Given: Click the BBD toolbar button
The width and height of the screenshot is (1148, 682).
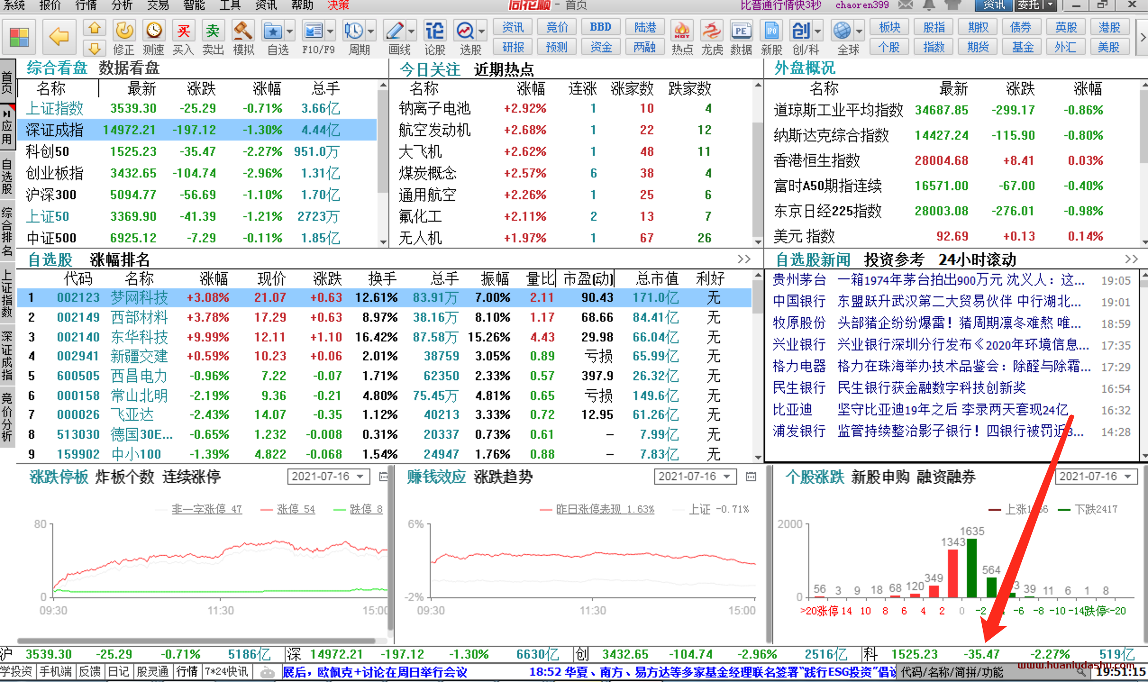Looking at the screenshot, I should pyautogui.click(x=601, y=27).
